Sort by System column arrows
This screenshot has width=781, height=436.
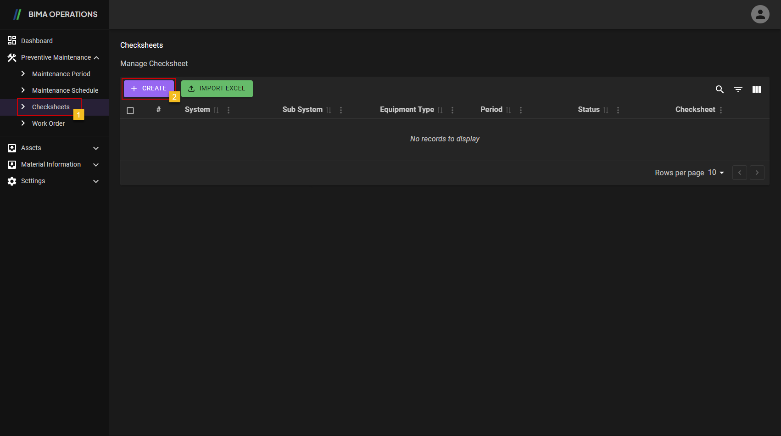click(x=216, y=110)
